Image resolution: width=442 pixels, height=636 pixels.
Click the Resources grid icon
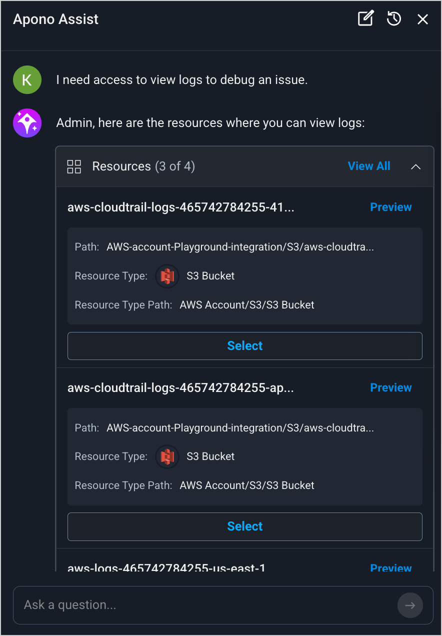[x=74, y=166]
